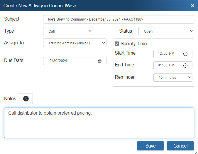Uncheck the Specify Time checkbox

tap(117, 43)
